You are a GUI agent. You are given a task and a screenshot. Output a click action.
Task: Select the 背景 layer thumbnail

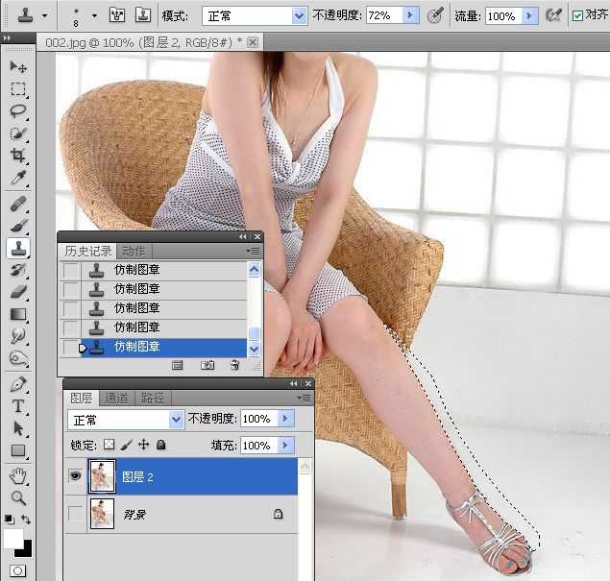(x=103, y=514)
